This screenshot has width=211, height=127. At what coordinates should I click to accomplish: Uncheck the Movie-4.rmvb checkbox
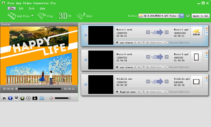pyautogui.click(x=85, y=60)
